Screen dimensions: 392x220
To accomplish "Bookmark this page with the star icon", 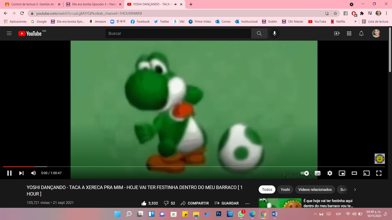I will 335,13.
